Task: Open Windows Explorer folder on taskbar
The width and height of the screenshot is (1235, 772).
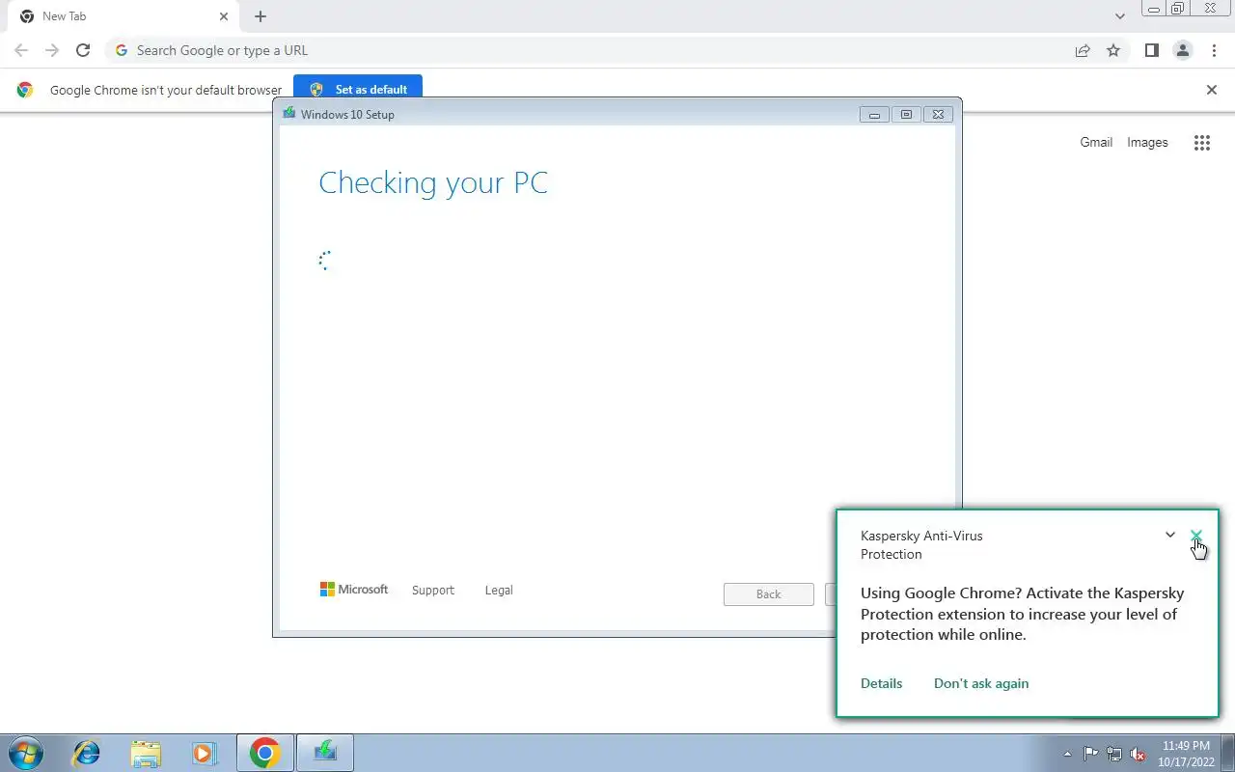Action: click(x=145, y=753)
